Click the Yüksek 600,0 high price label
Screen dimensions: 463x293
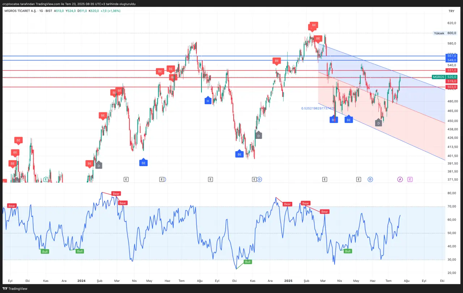coord(445,33)
